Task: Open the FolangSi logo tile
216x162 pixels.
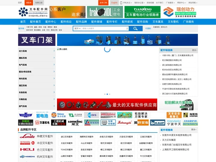Action: [124, 123]
